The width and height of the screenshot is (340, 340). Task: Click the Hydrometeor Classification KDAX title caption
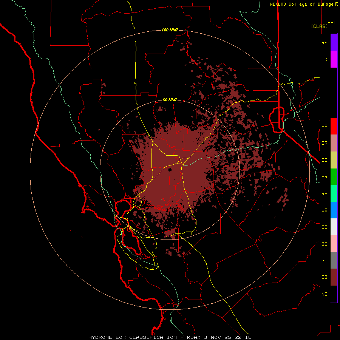170,337
